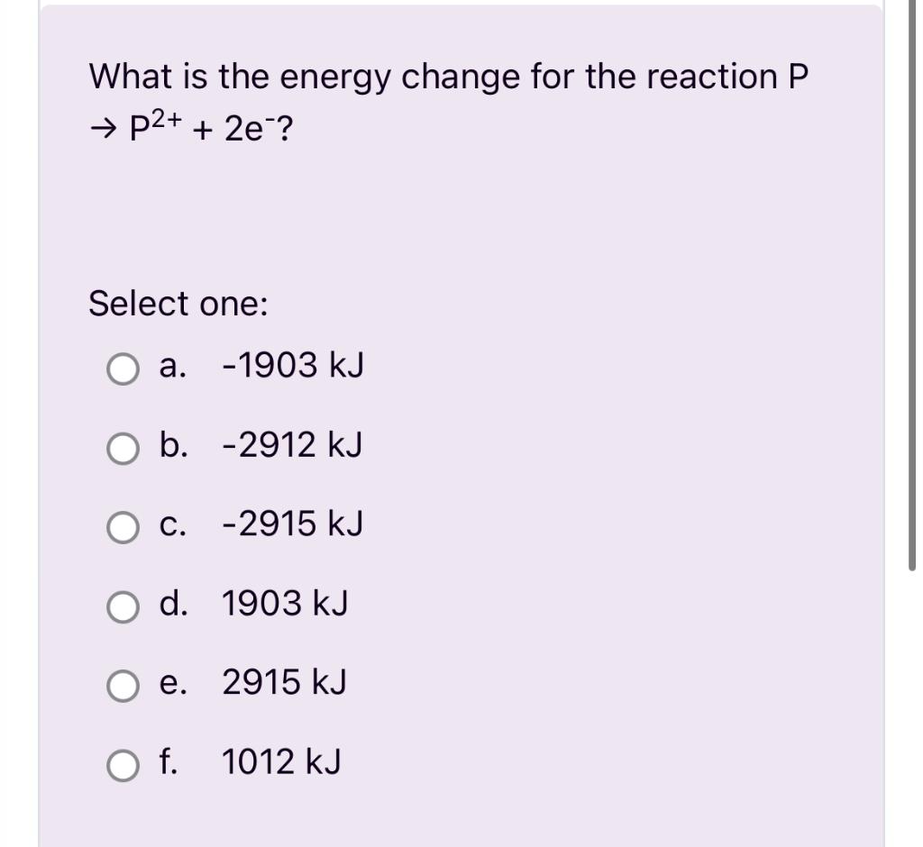Click the answer text 2915 kJ

pyautogui.click(x=284, y=685)
